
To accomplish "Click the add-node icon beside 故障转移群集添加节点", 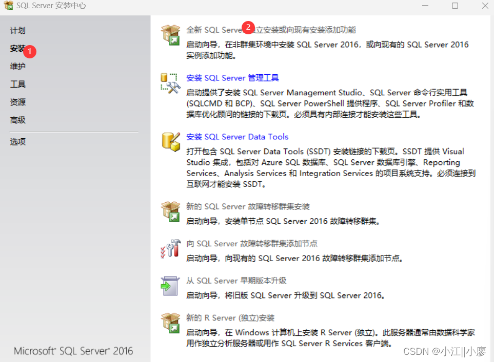I will coord(170,249).
